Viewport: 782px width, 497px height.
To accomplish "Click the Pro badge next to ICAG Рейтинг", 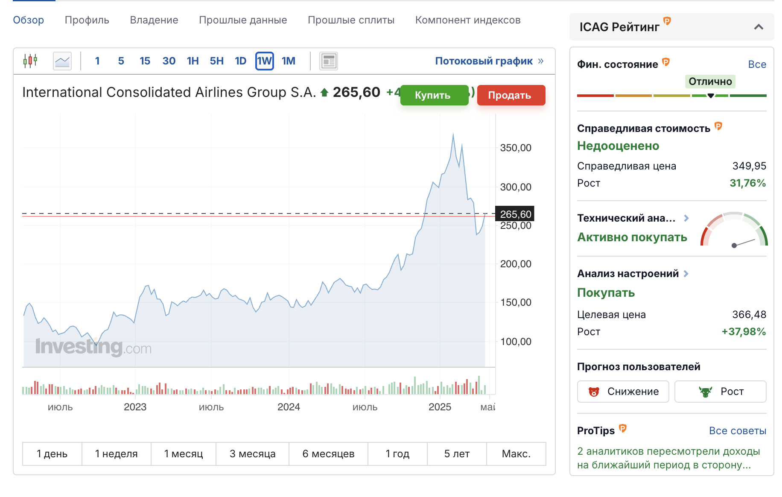I will pyautogui.click(x=667, y=20).
